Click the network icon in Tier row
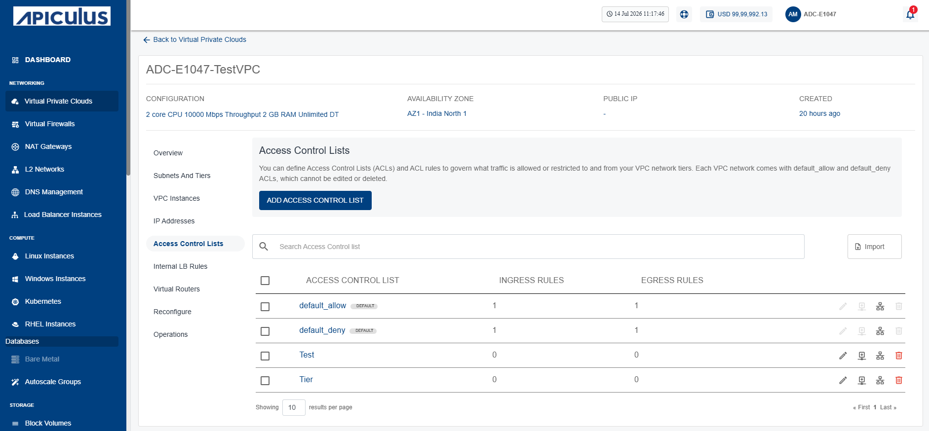The image size is (929, 431). (x=880, y=380)
